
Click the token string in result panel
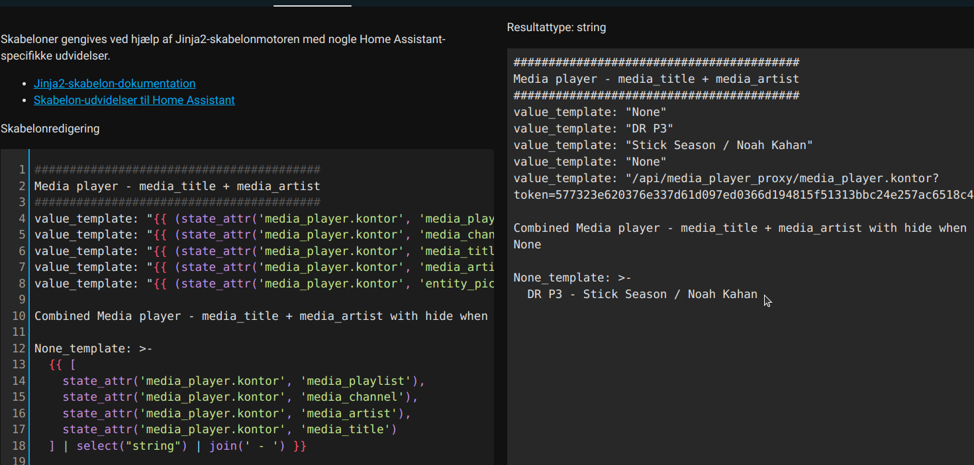click(742, 195)
